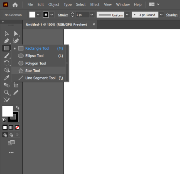Click the Stroke panel link
Image resolution: width=180 pixels, height=174 pixels.
[x=63, y=15]
